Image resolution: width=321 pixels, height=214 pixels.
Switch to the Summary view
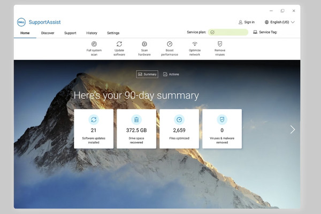[x=147, y=74]
